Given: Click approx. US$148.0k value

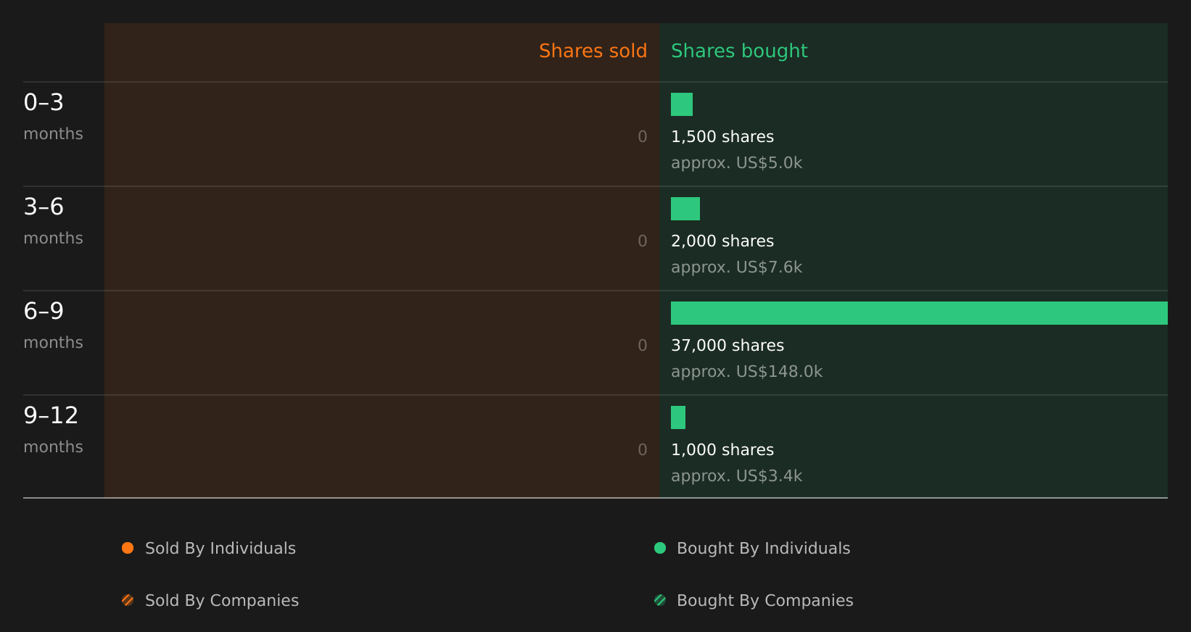Looking at the screenshot, I should (747, 372).
